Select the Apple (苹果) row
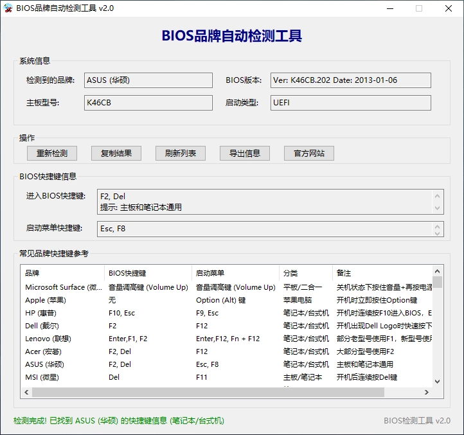 coord(226,300)
